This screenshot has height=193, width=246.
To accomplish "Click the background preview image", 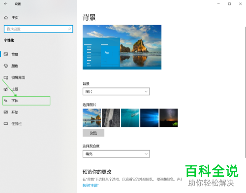I will pyautogui.click(x=122, y=47).
